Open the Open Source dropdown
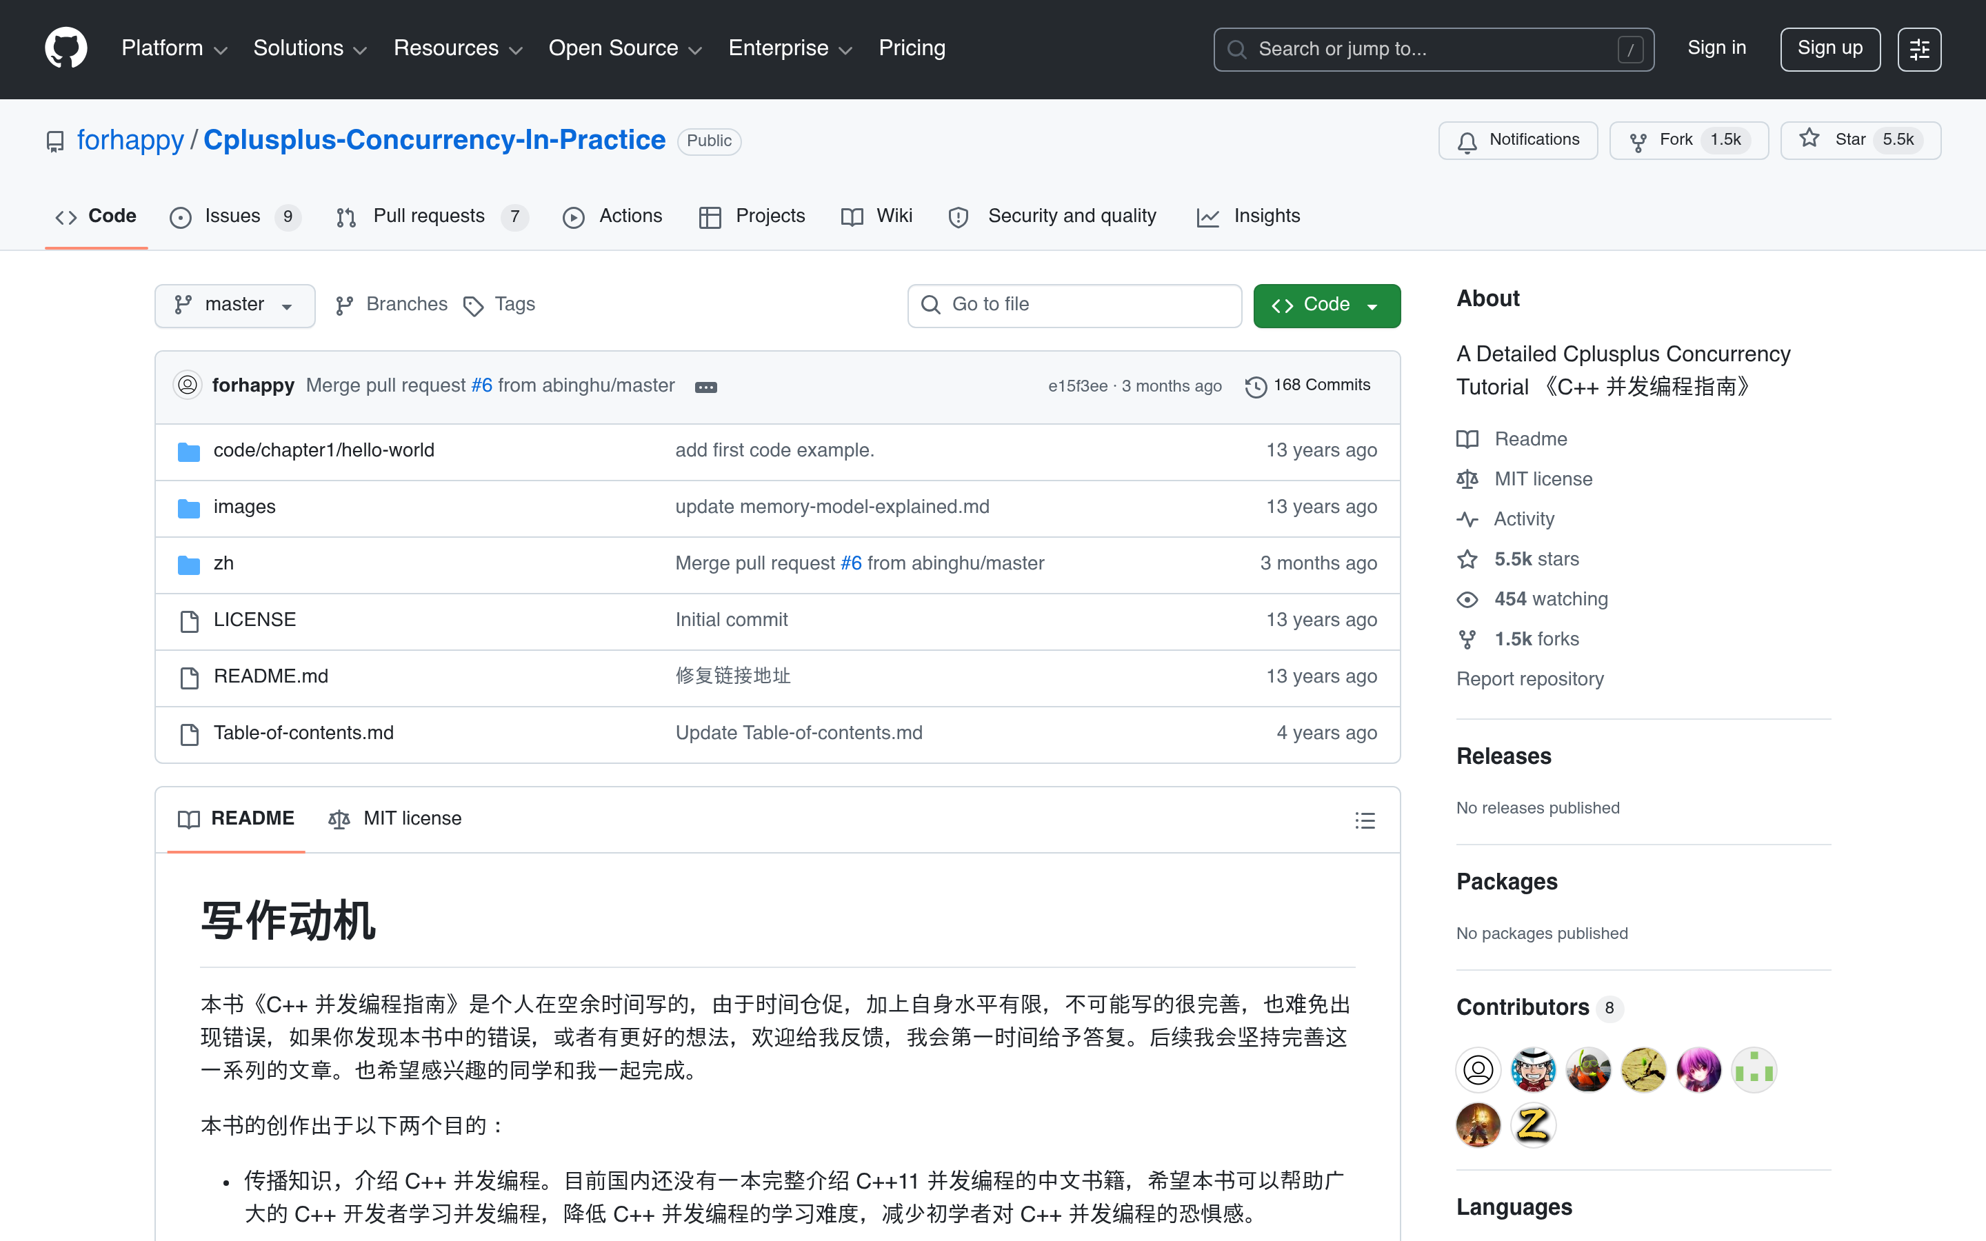The image size is (1986, 1241). point(625,48)
